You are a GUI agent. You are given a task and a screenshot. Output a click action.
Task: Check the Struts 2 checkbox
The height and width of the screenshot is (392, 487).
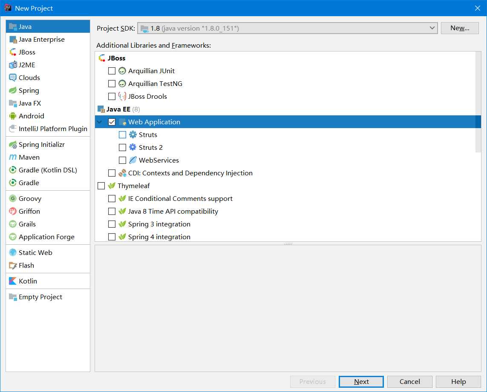[x=122, y=147]
